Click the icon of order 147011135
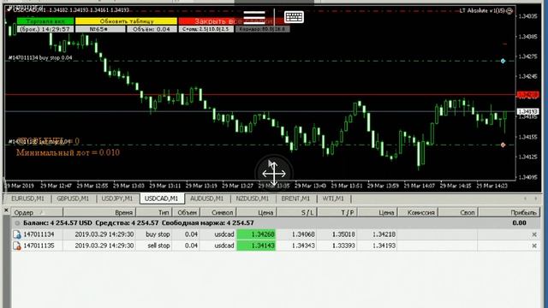 coord(17,246)
